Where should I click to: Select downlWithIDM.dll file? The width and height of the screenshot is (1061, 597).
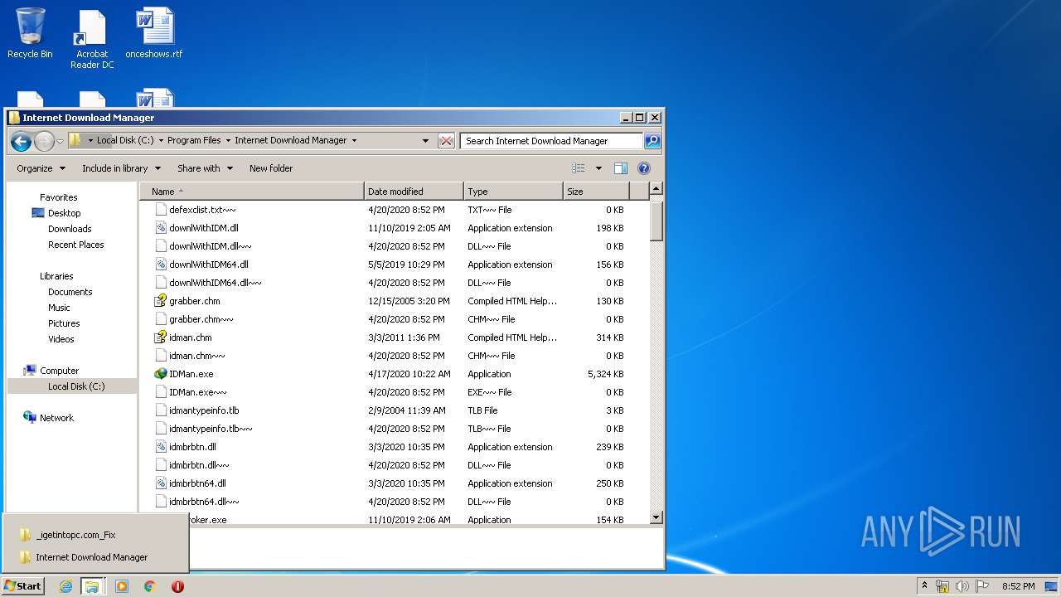click(204, 228)
